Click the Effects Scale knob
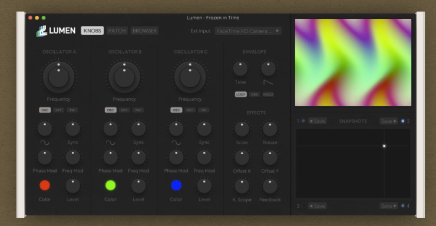436x226 pixels. [242, 129]
